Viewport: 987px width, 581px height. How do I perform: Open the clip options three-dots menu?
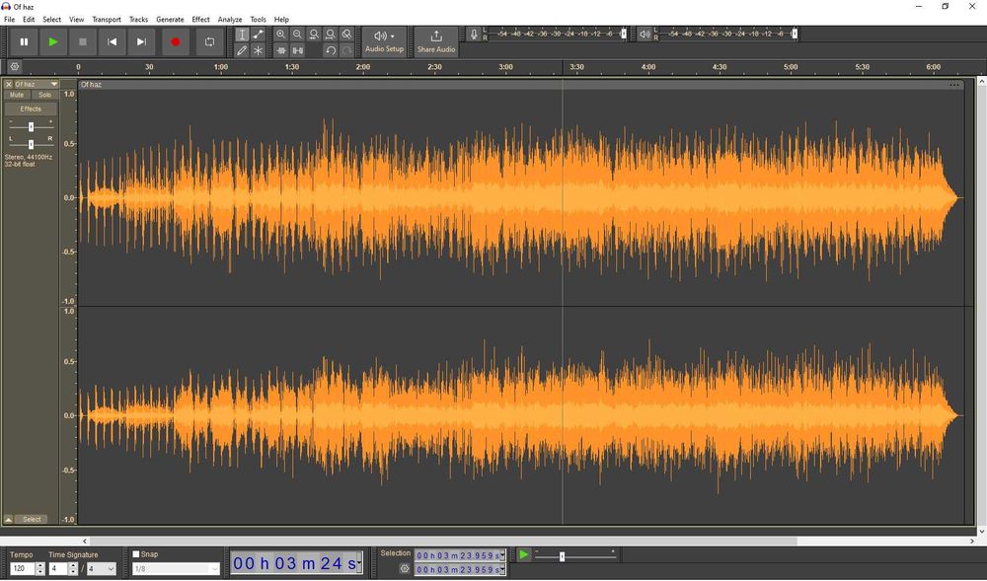click(954, 85)
